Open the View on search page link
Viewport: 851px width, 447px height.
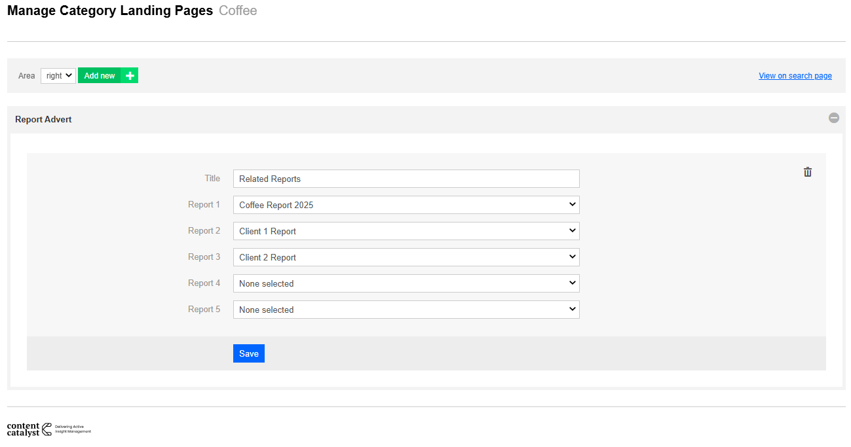[795, 76]
